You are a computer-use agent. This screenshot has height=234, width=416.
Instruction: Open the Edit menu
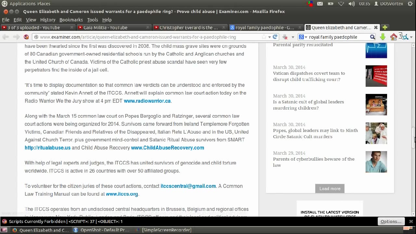coord(18,20)
